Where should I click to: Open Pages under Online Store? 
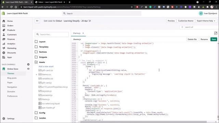point(10,83)
